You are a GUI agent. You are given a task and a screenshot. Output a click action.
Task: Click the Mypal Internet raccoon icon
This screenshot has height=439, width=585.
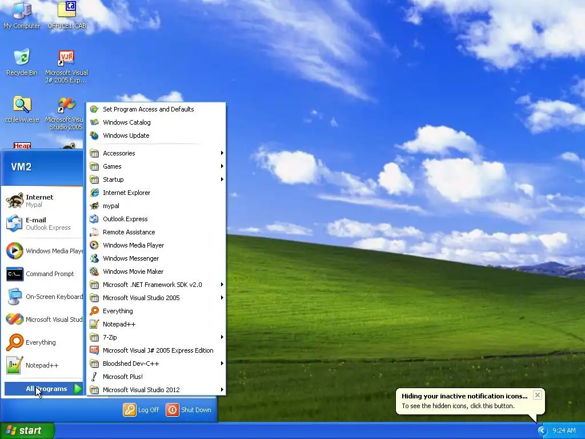coord(15,201)
